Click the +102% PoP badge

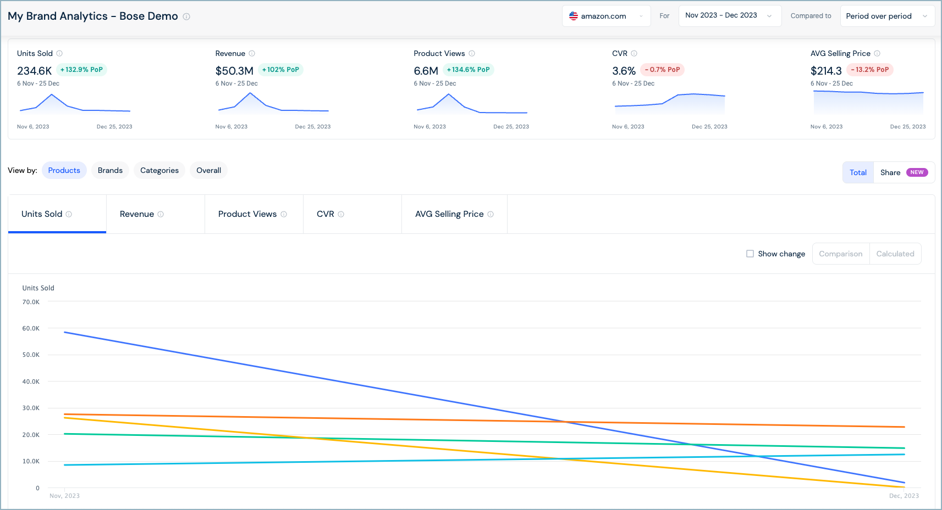pos(280,70)
